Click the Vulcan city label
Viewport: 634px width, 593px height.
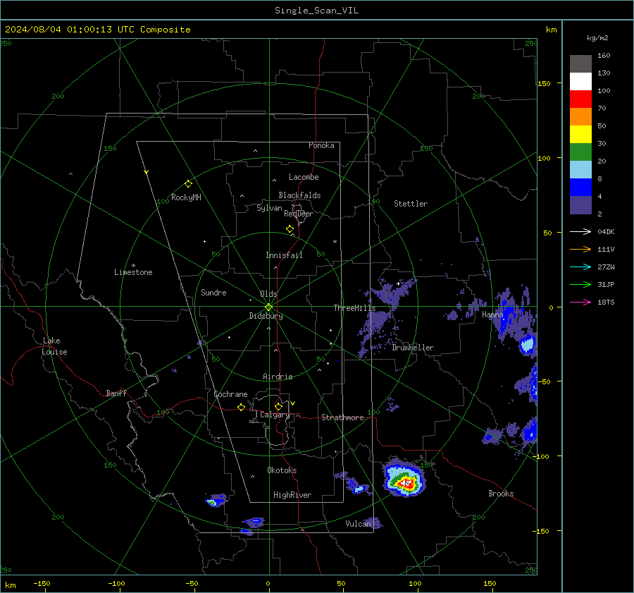(x=358, y=524)
